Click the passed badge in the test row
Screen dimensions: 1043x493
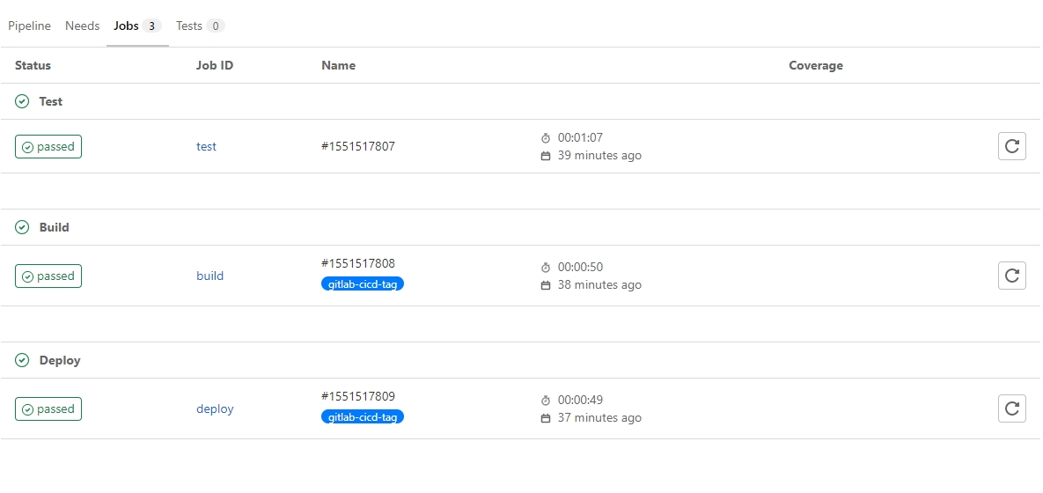[48, 146]
